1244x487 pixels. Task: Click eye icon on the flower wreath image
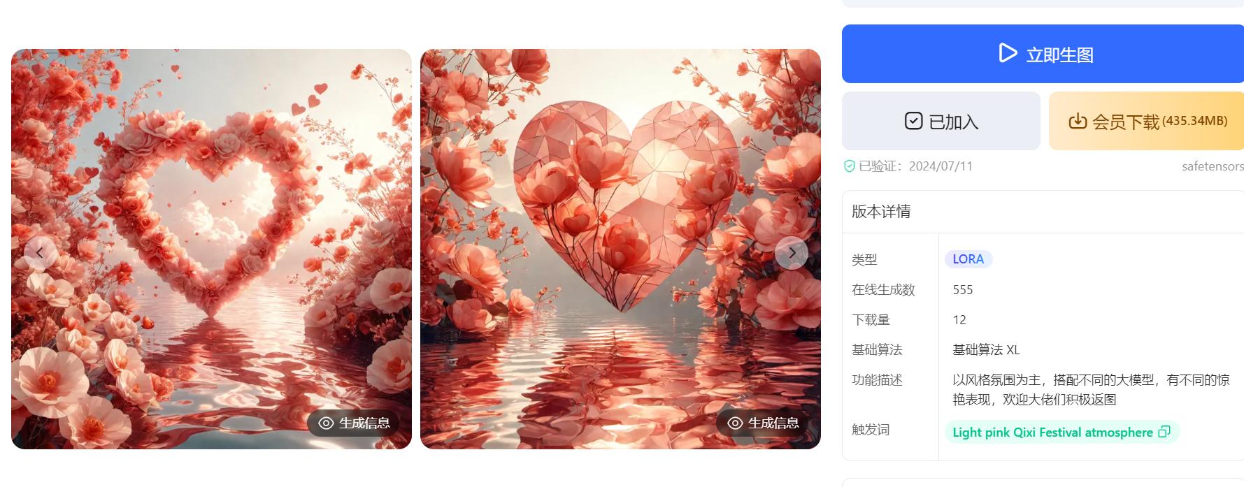point(326,423)
